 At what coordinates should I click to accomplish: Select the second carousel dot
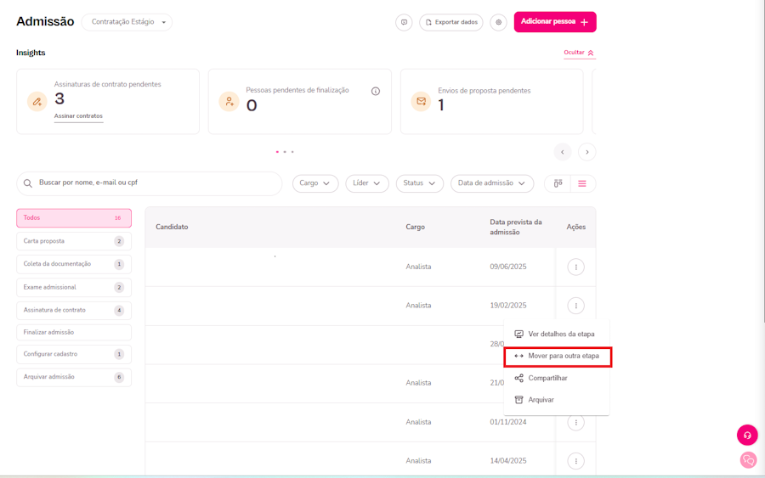tap(285, 152)
